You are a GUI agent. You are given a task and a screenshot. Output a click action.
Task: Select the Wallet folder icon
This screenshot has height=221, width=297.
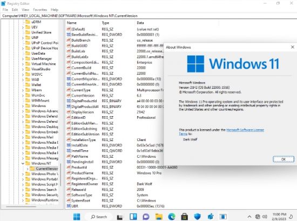tap(28, 85)
